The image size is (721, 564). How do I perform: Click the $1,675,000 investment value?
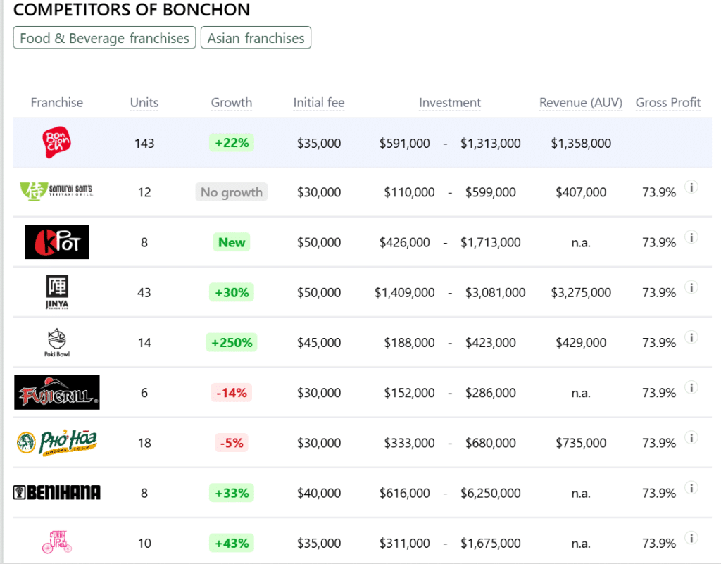pos(491,544)
